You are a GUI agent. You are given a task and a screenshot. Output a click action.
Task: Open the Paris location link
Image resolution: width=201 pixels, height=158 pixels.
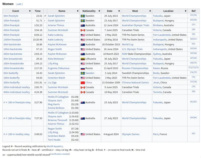pos(156,134)
